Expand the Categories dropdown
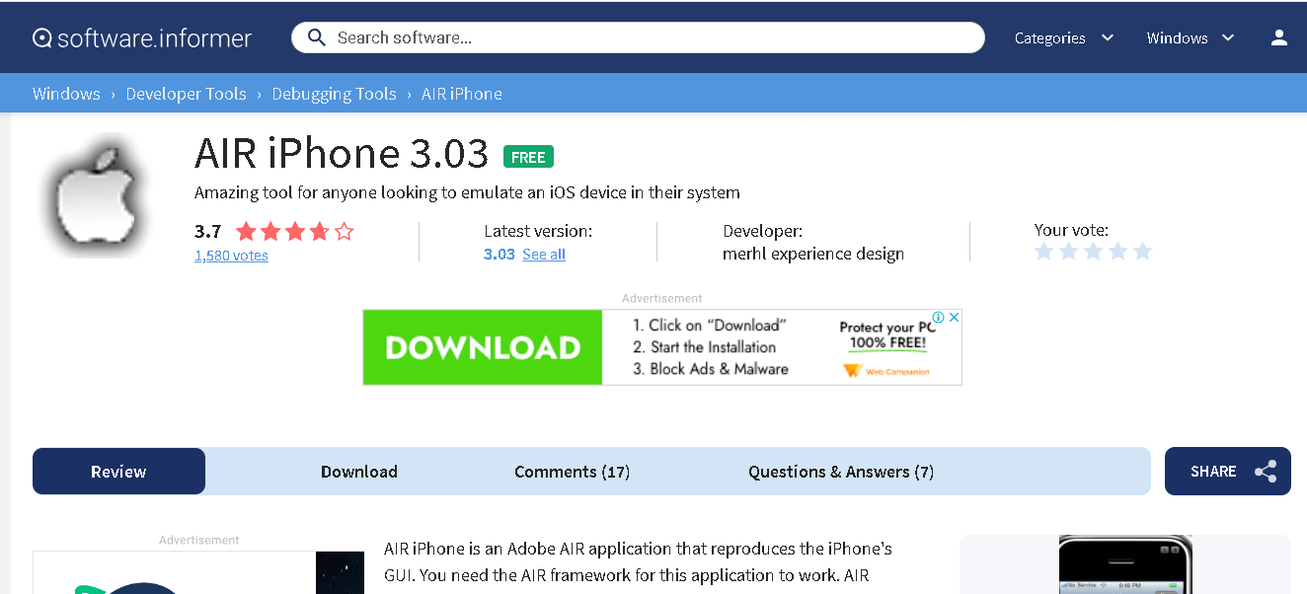Screen dimensions: 1307x594 pos(1063,38)
